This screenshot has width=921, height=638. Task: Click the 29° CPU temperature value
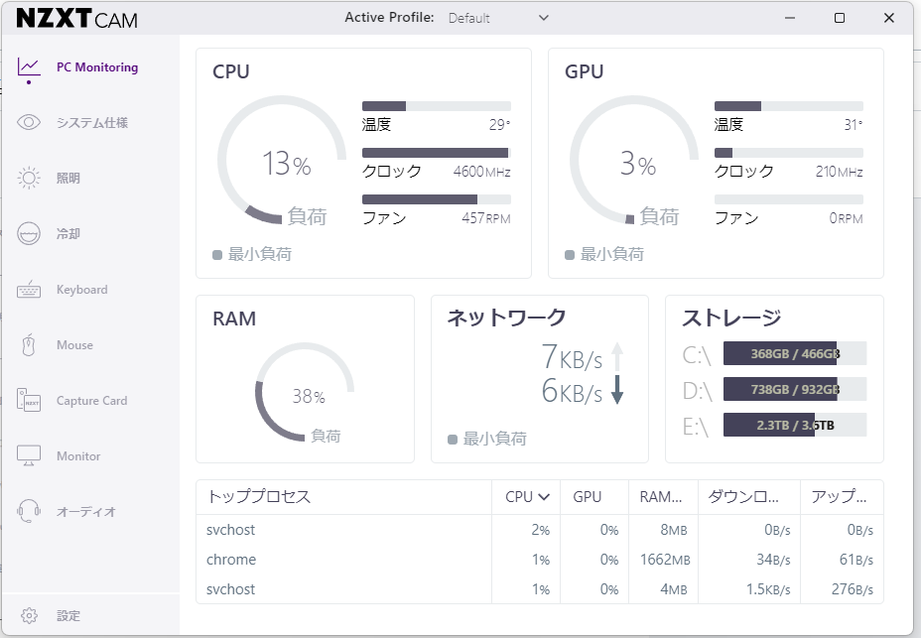tap(499, 125)
